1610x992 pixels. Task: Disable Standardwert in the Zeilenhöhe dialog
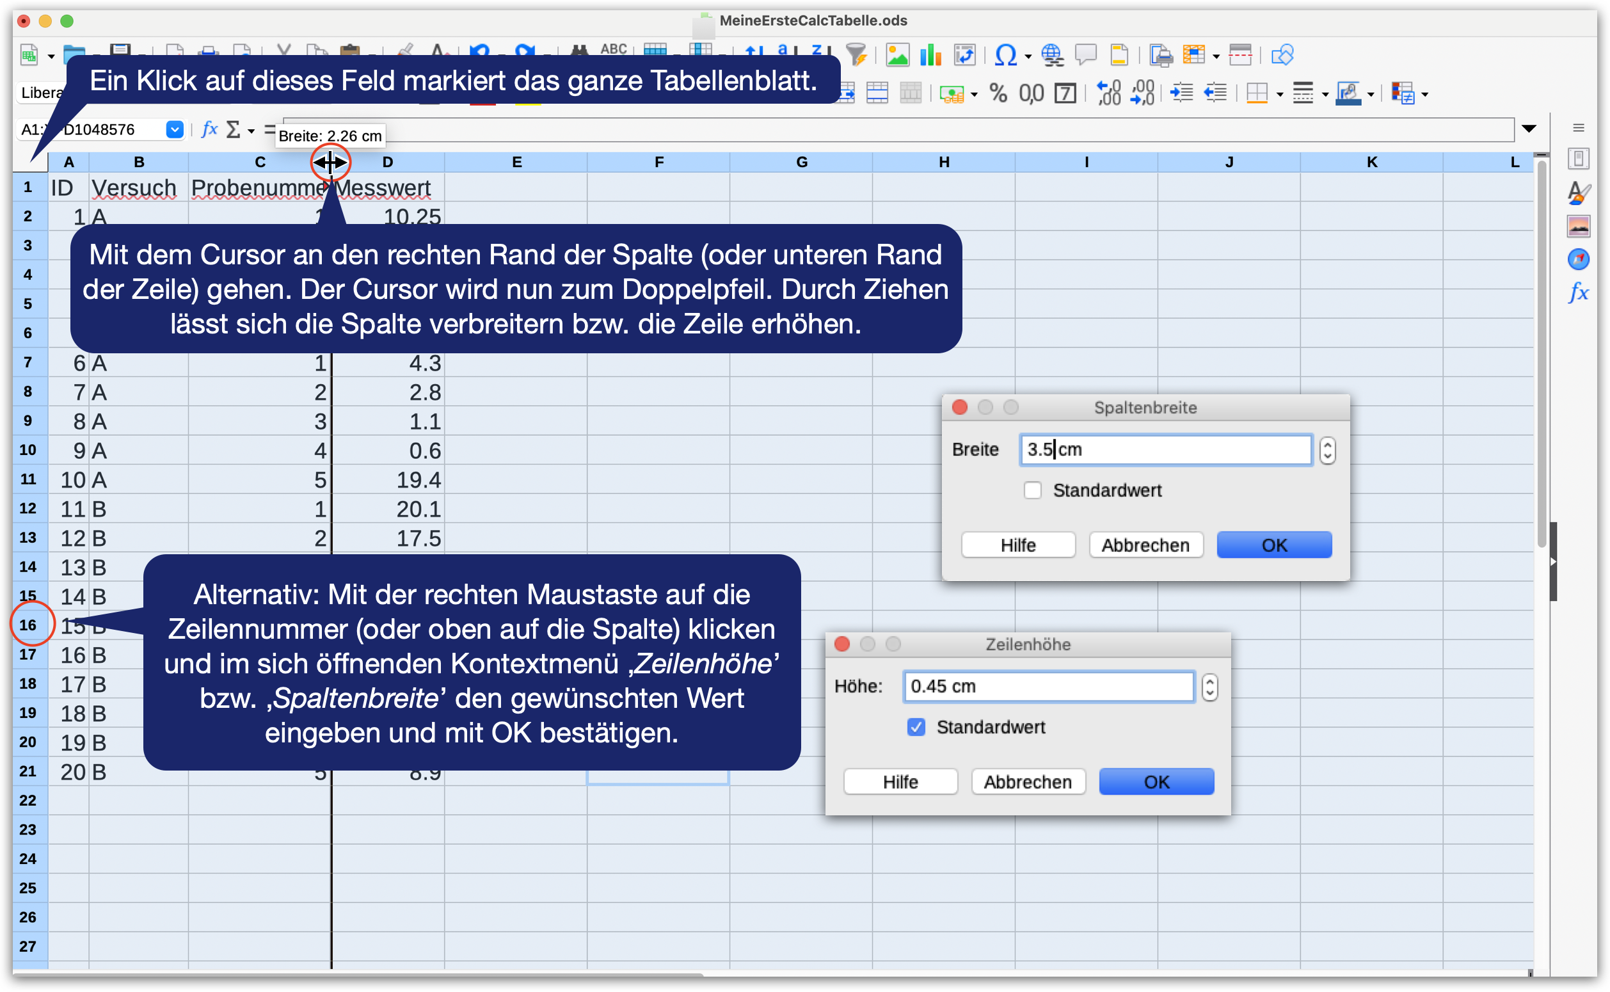(x=916, y=727)
